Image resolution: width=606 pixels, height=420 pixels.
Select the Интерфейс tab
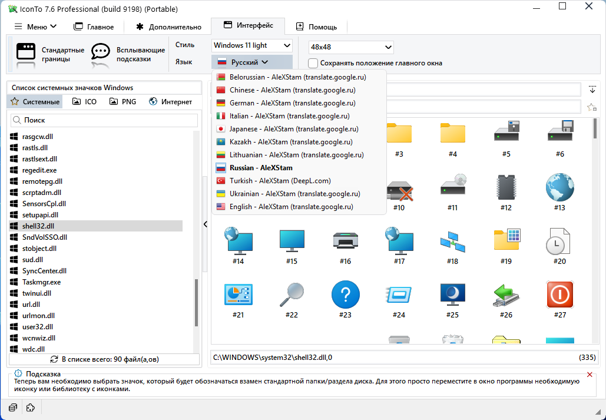[x=248, y=25]
